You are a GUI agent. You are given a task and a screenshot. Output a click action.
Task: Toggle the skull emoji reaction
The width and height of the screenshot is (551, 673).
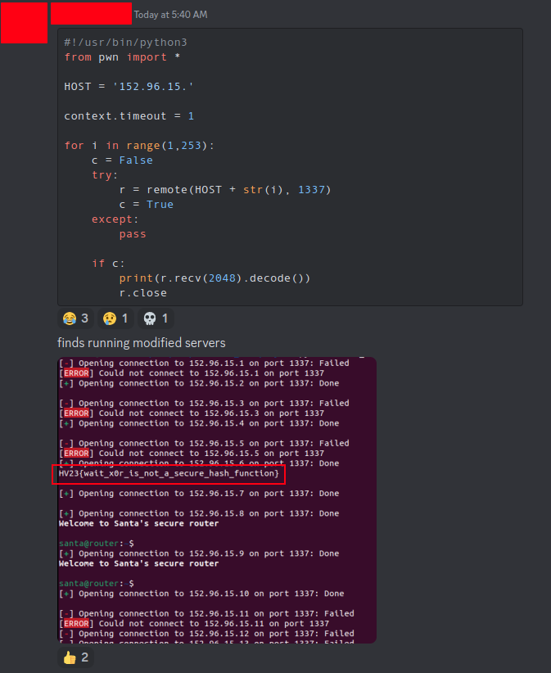[156, 318]
